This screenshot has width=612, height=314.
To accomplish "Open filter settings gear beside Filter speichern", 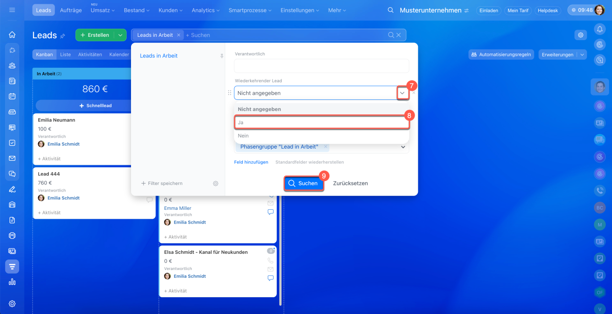I will (x=216, y=184).
